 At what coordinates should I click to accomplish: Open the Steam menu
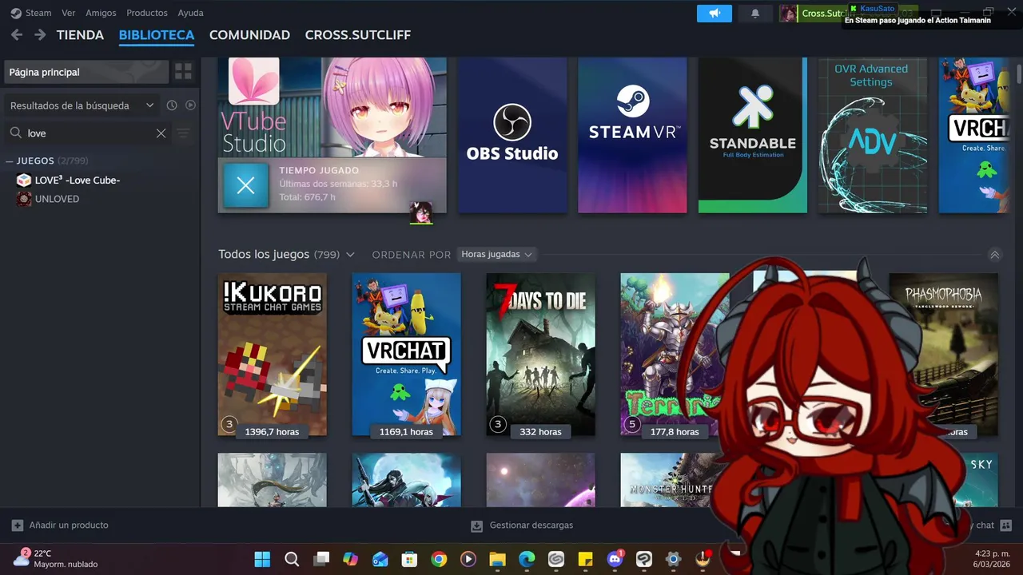click(38, 13)
